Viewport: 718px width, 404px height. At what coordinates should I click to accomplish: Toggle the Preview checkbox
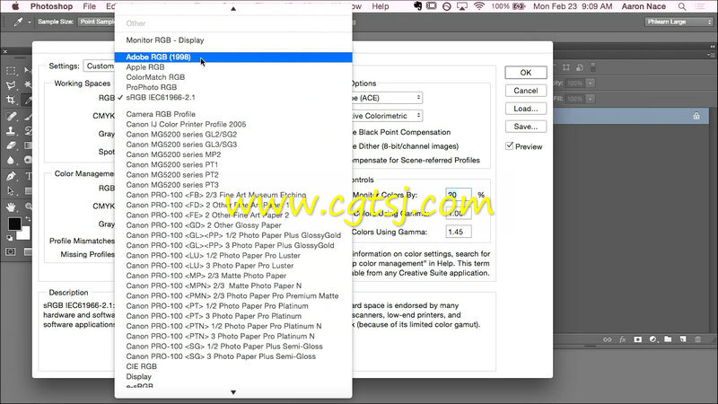click(x=509, y=146)
